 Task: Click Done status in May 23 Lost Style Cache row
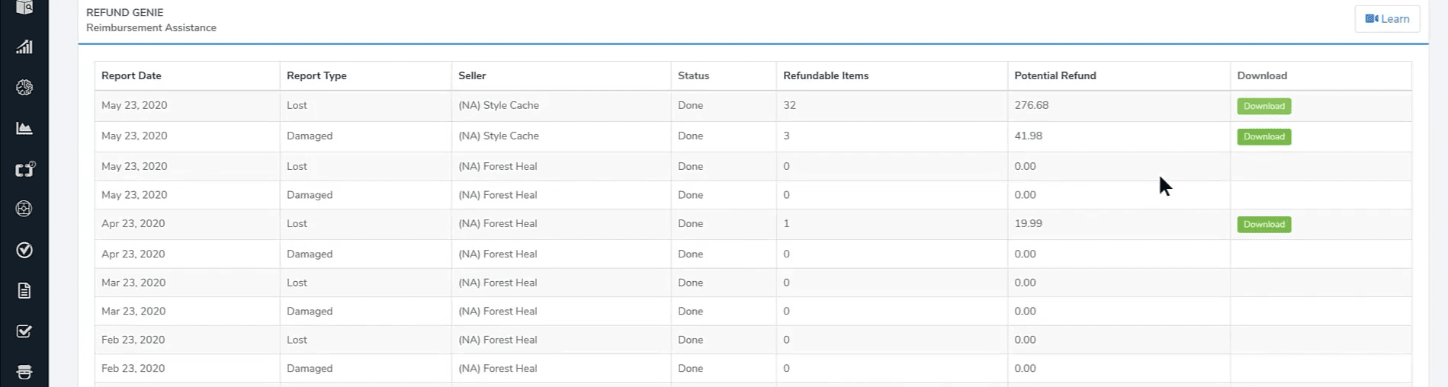pos(690,105)
